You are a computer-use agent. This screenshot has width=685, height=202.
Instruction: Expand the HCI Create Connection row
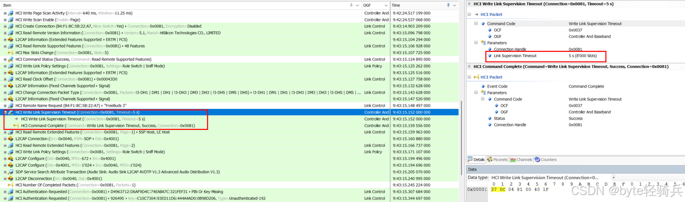point(5,26)
